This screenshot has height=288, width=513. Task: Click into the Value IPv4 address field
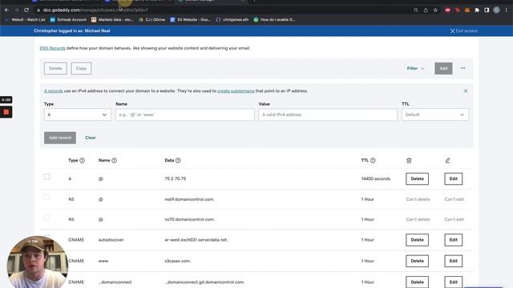(x=328, y=114)
